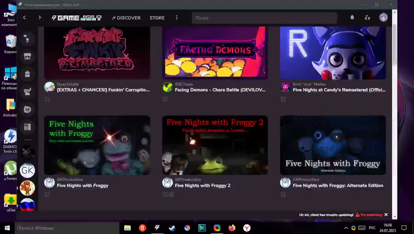
Task: Open the backpack icon in the sidebar
Action: click(27, 74)
